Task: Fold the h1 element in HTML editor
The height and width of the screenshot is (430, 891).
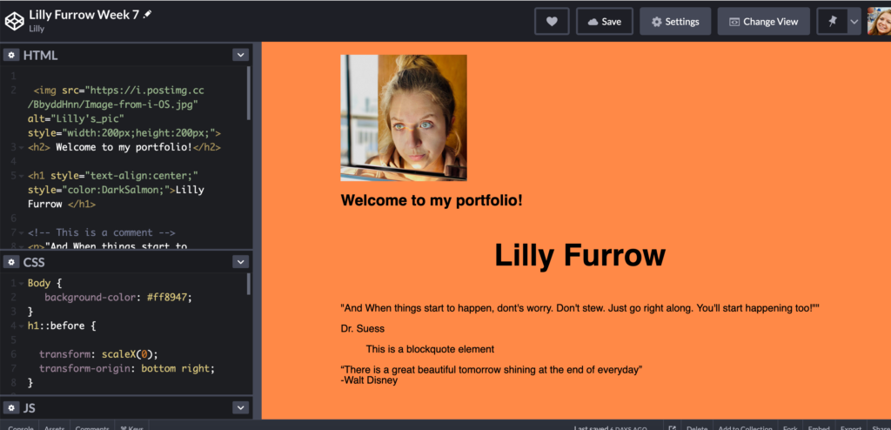Action: coord(20,176)
